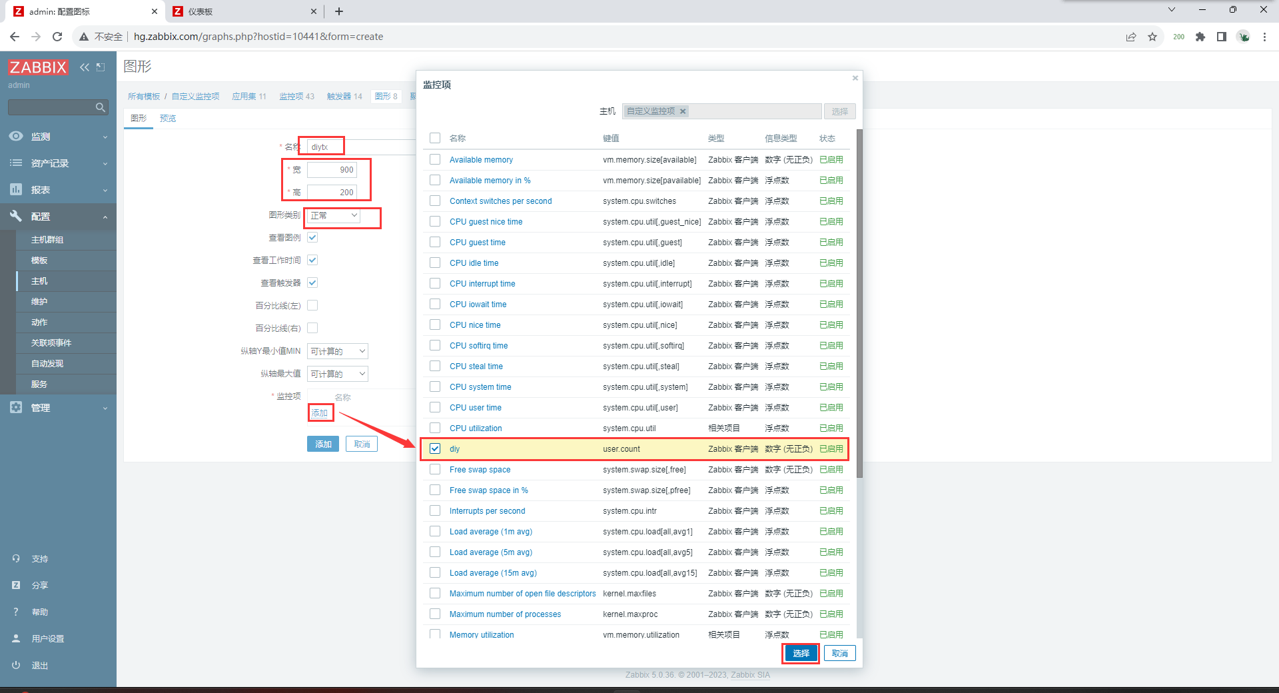Open 用户设置 user settings icon
The width and height of the screenshot is (1279, 693).
click(16, 638)
